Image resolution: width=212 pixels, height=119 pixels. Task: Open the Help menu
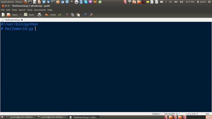point(50,10)
